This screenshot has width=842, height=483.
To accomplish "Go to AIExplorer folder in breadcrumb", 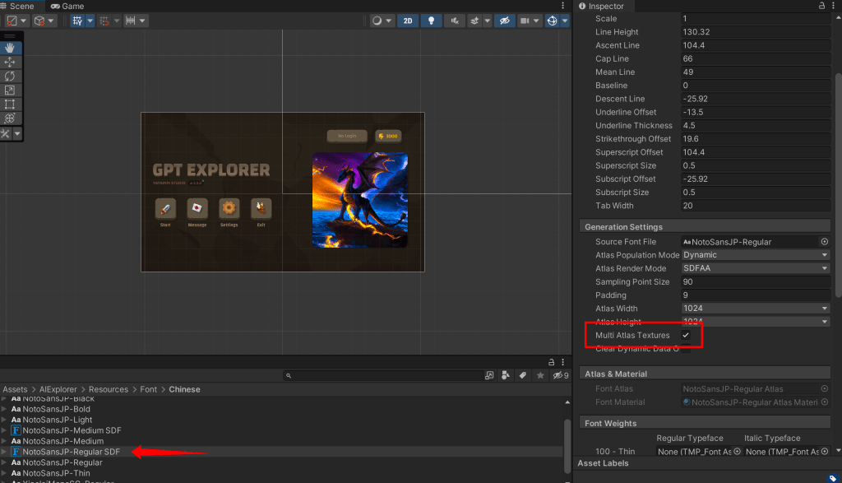I will [x=58, y=389].
